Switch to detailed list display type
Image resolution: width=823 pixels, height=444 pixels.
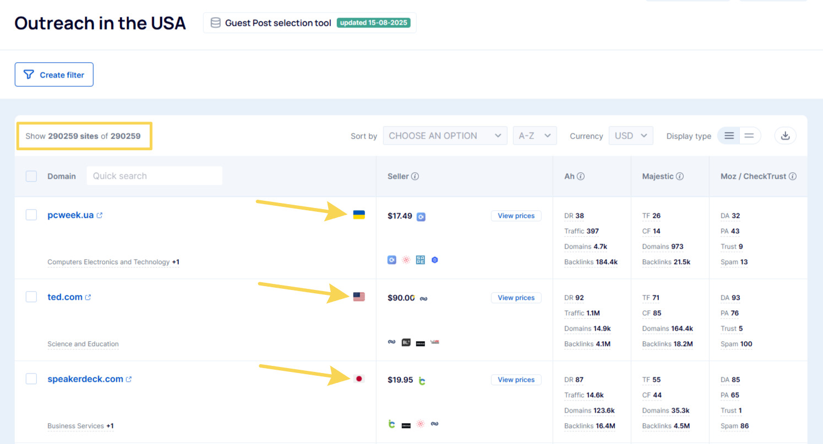729,136
